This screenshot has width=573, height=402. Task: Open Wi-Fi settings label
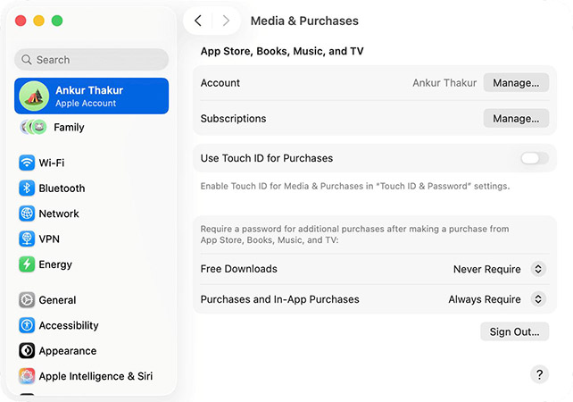(52, 163)
